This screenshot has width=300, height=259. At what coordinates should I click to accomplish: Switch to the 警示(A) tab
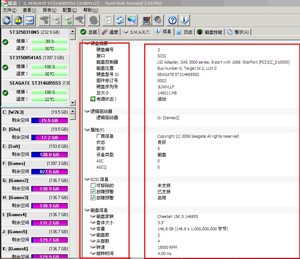[238, 32]
